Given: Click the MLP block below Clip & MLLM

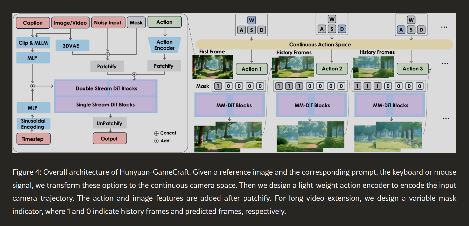Looking at the screenshot, I should click(33, 58).
